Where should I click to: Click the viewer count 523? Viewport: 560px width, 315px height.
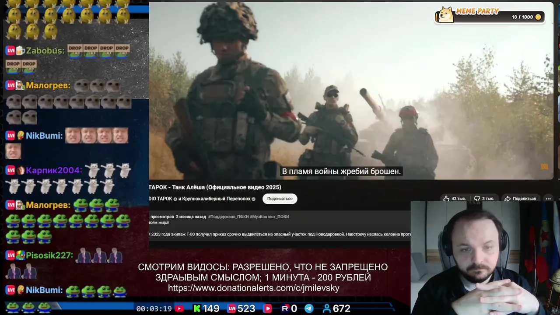coord(246,308)
